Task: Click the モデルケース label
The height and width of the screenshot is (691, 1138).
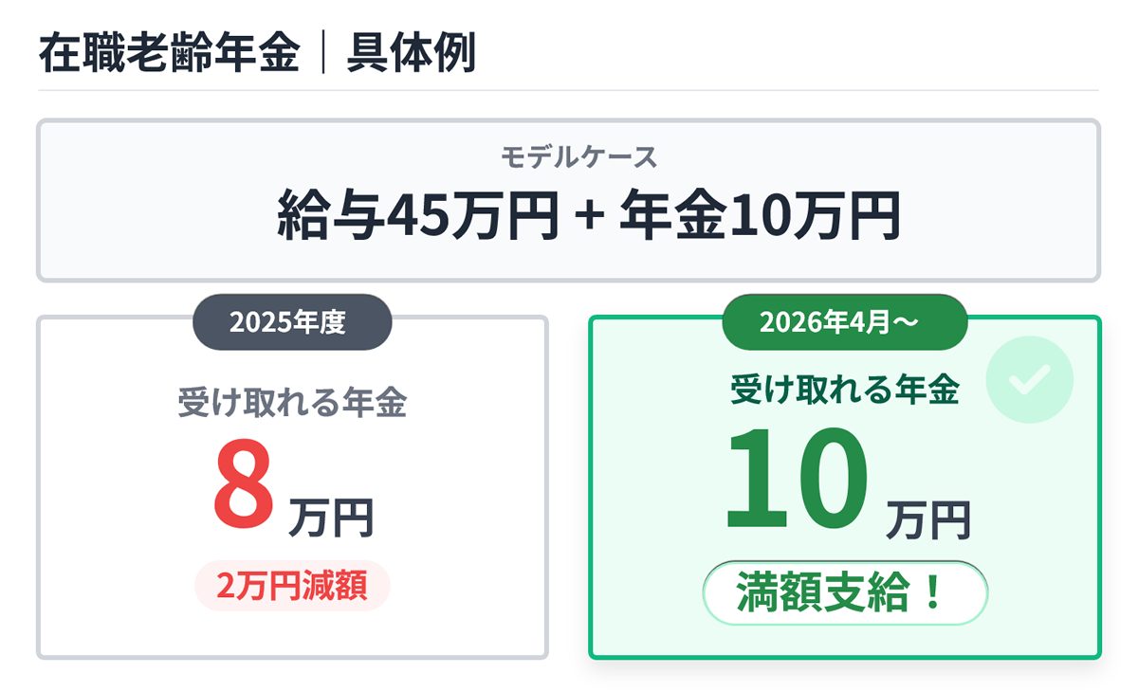Action: coord(578,157)
